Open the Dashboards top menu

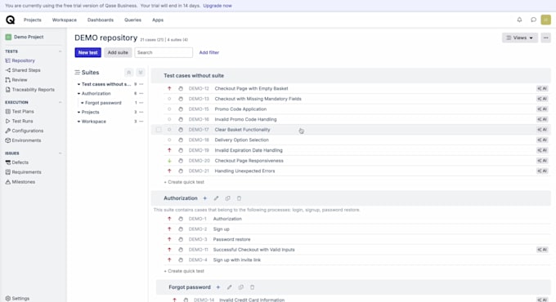coord(101,20)
